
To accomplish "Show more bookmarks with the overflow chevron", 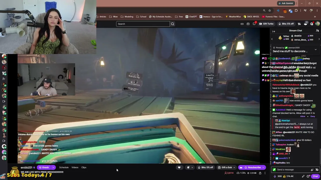I will coord(315,17).
